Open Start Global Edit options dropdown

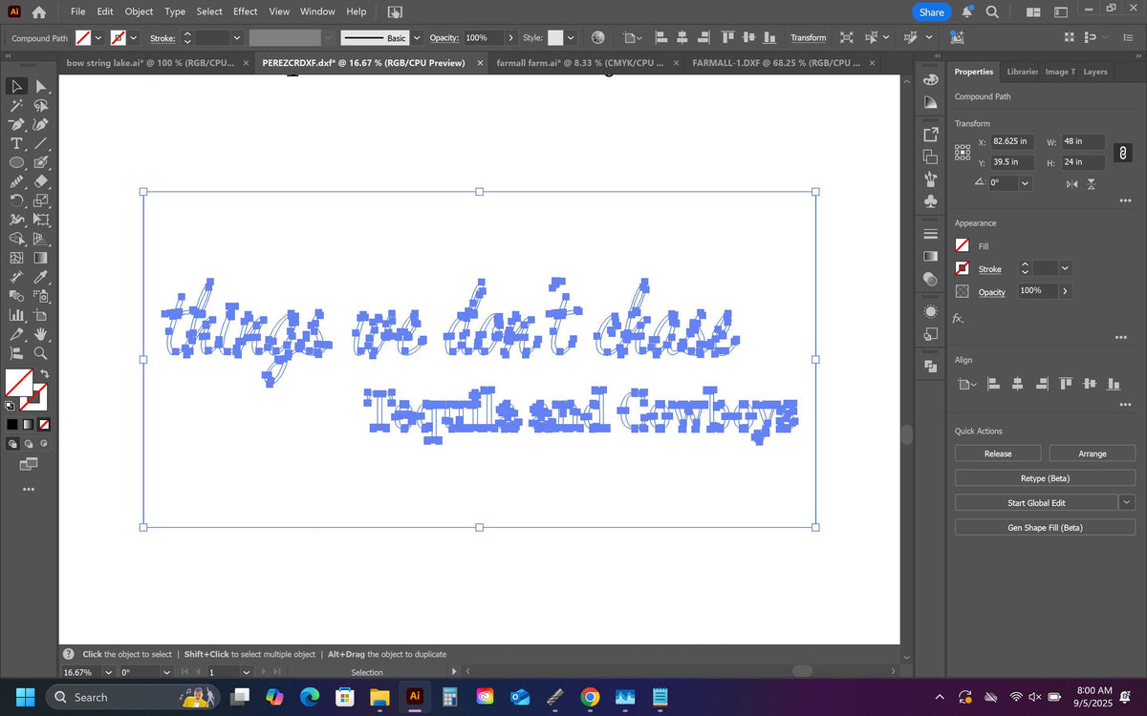pyautogui.click(x=1127, y=502)
